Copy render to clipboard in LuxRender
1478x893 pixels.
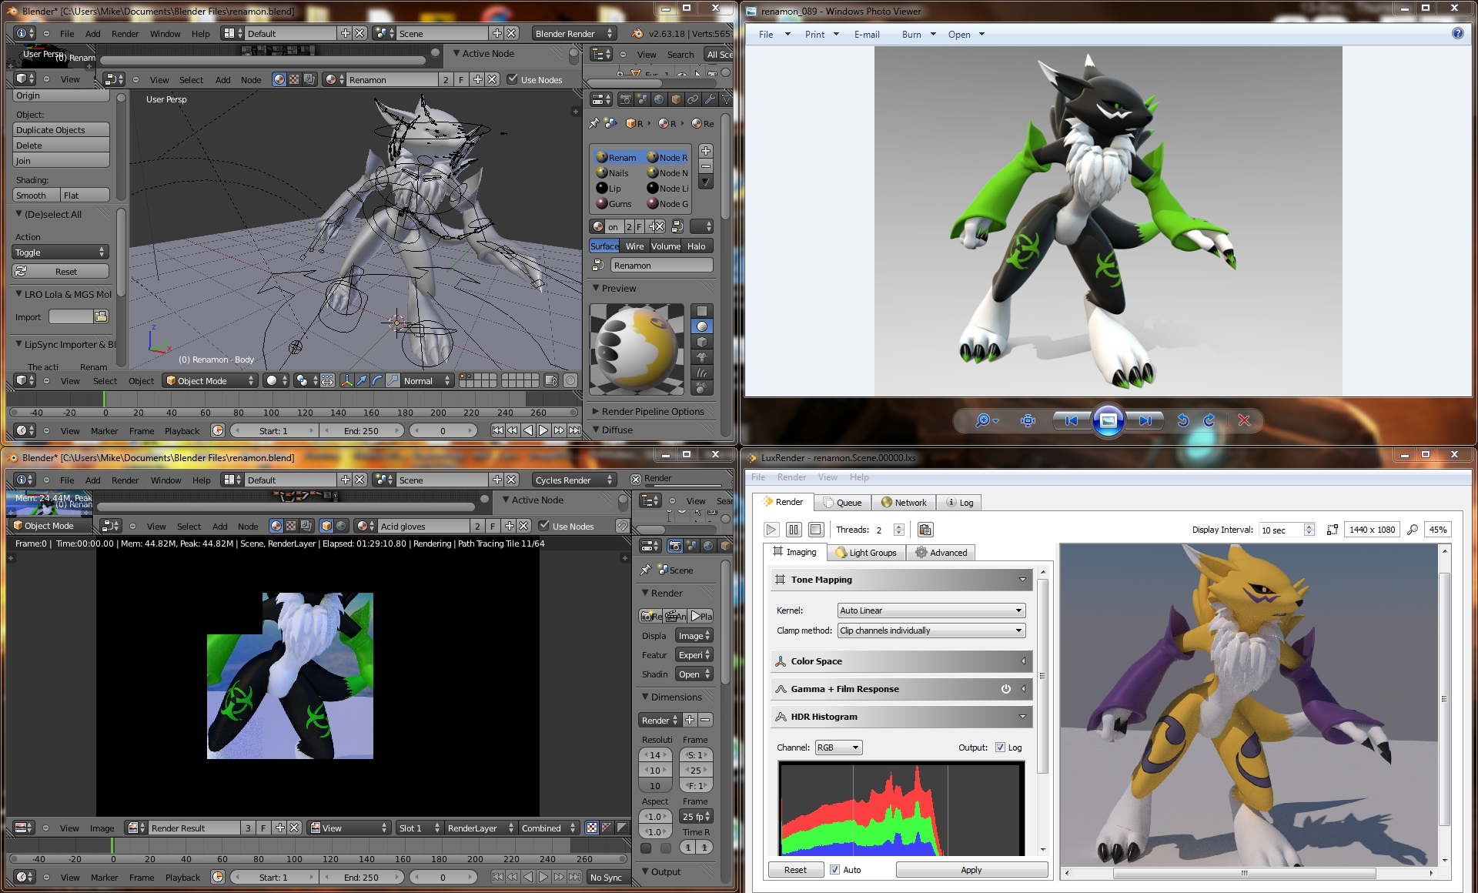[x=925, y=530]
